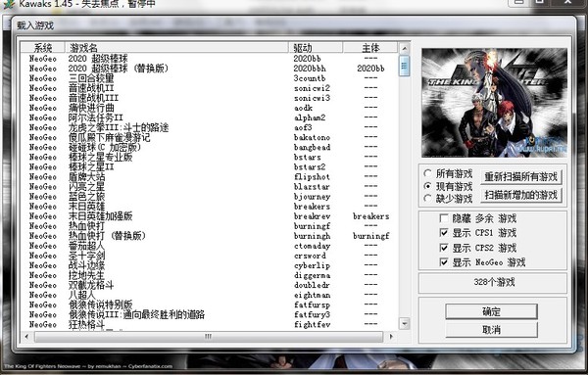This screenshot has height=375, width=588.
Task: Sort by the 系统 column header
Action: point(43,48)
